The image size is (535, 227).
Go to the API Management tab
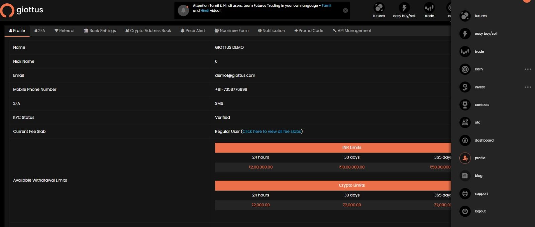352,31
